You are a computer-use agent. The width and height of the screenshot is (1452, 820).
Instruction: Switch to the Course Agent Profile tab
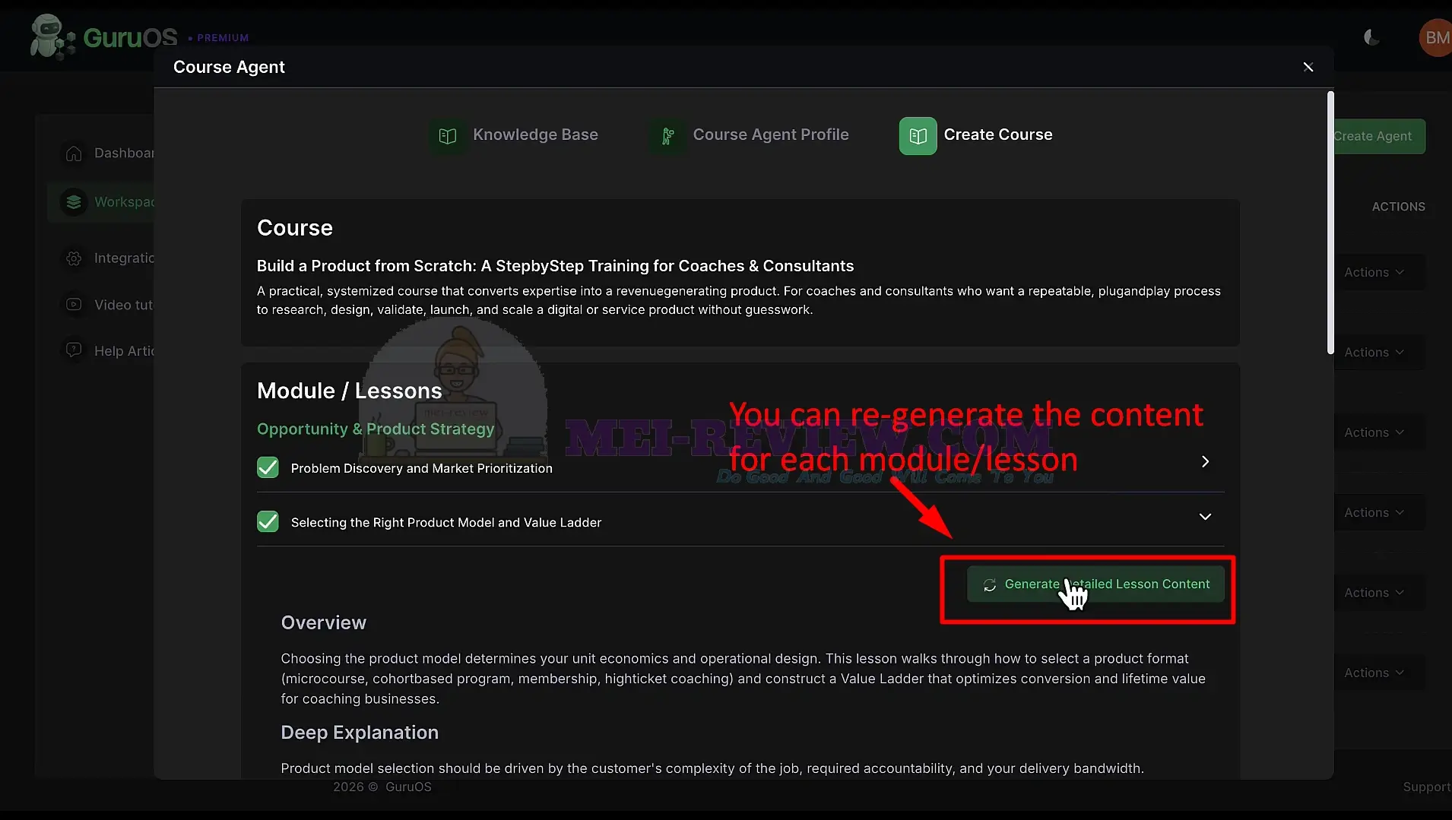(749, 135)
